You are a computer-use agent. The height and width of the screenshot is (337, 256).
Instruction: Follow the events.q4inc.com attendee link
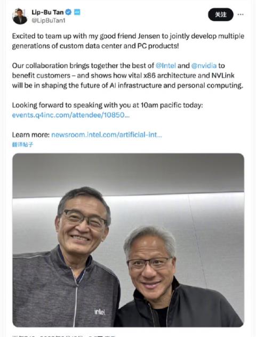(x=71, y=115)
